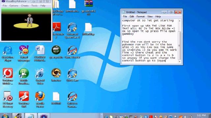Image resolution: width=211 pixels, height=118 pixels.
Task: Click the Notepad vertical scrollbar thumb
Action: click(x=179, y=46)
